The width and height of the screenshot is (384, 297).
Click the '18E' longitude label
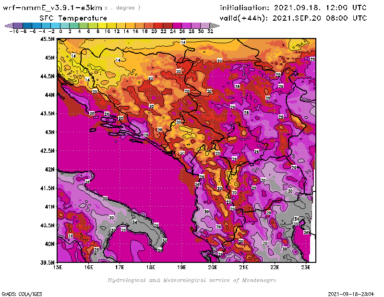[151, 267]
